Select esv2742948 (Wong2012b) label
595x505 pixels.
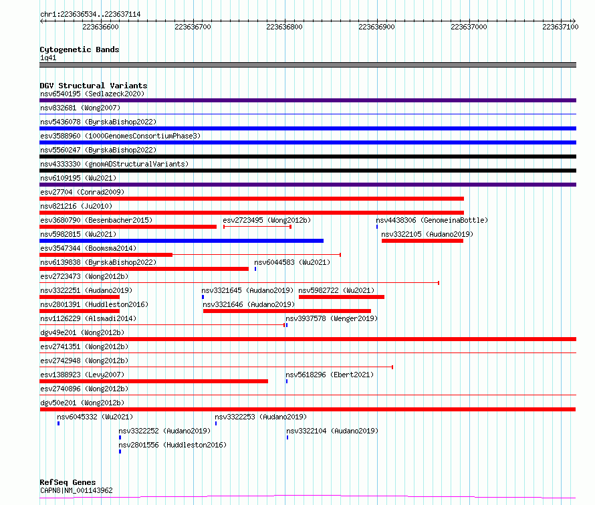pos(84,361)
